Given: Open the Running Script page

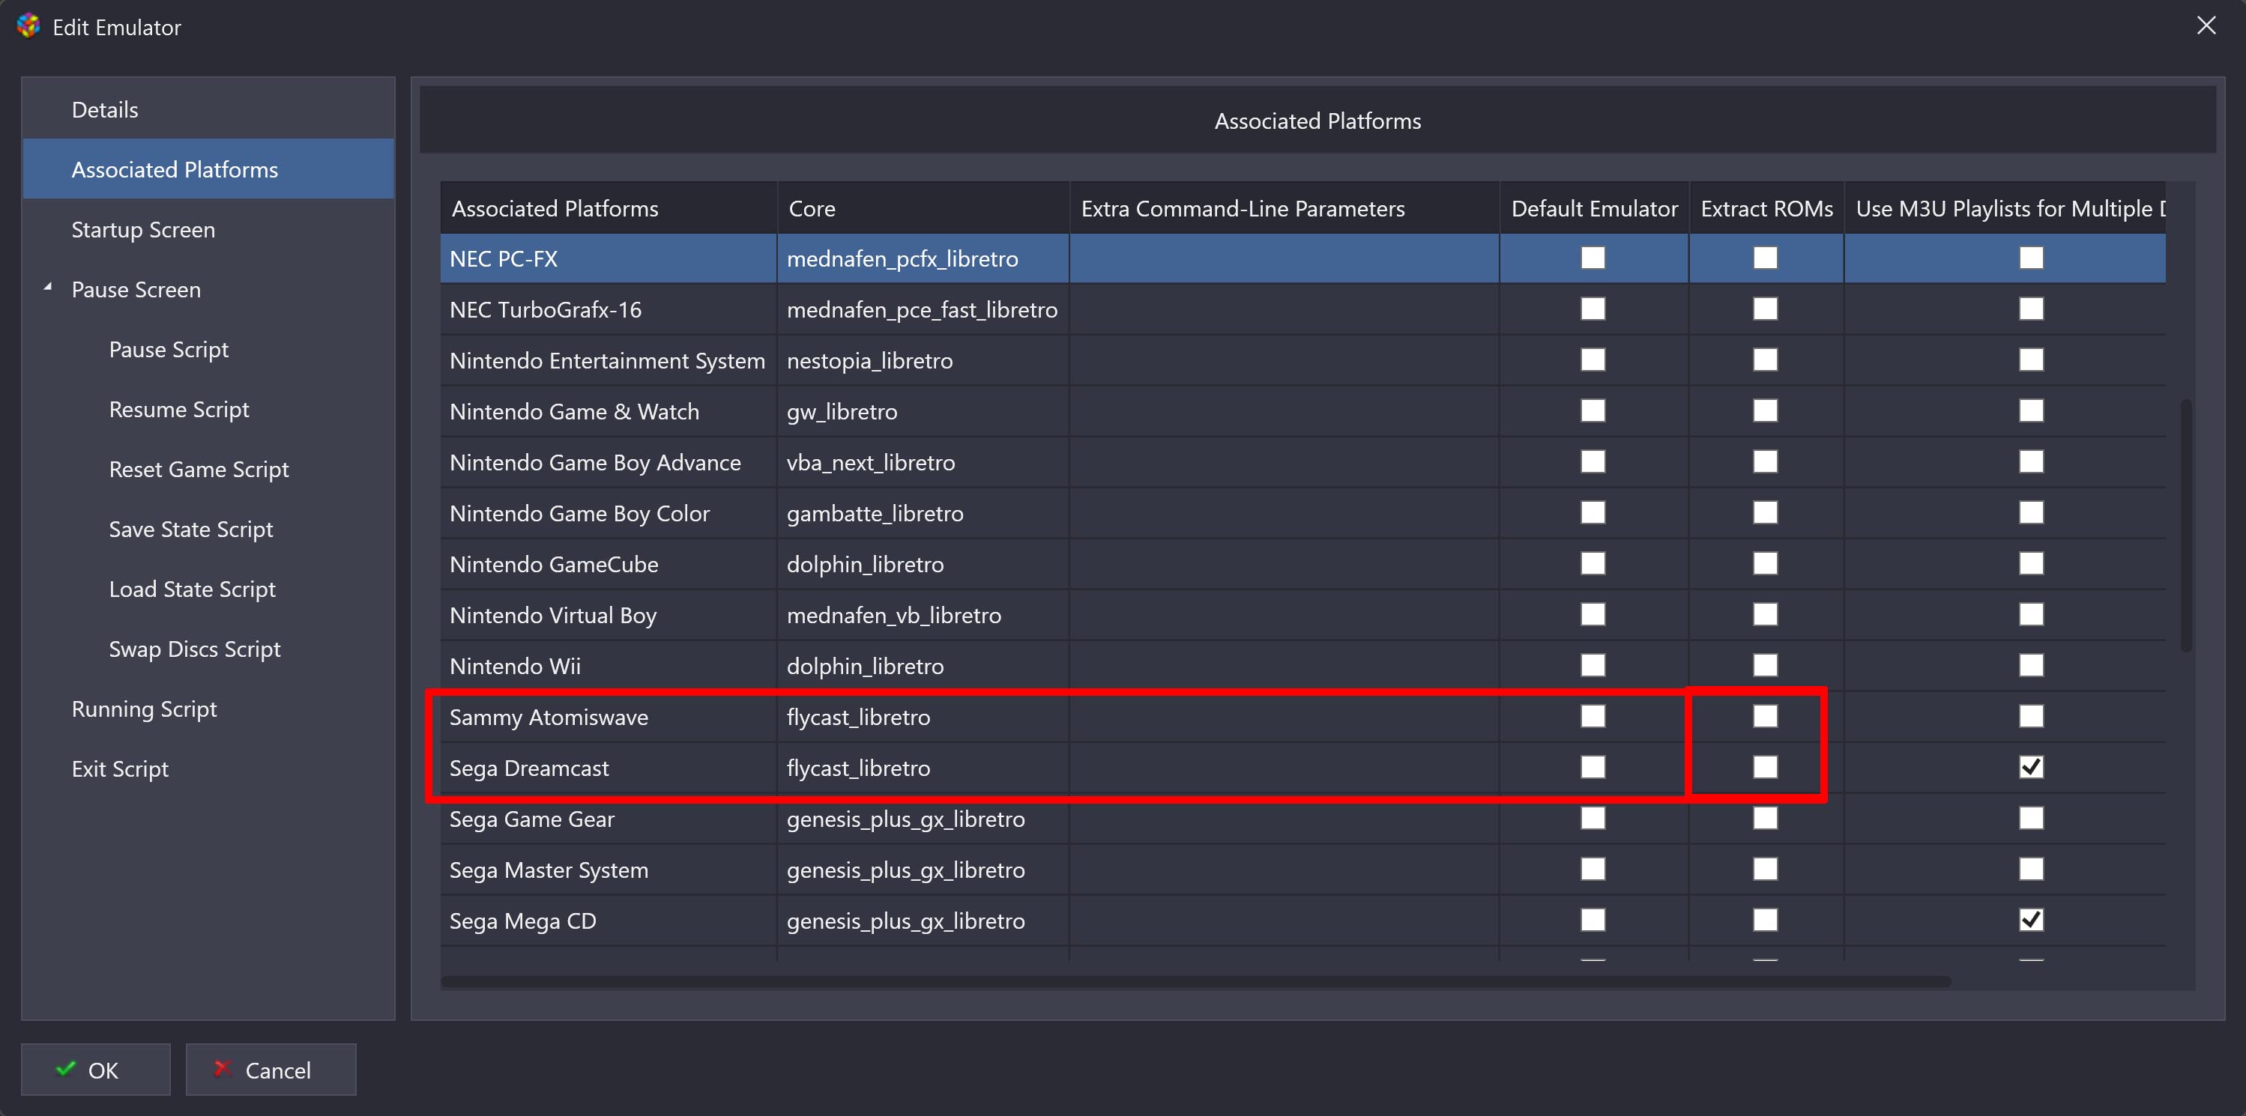Looking at the screenshot, I should coord(144,709).
